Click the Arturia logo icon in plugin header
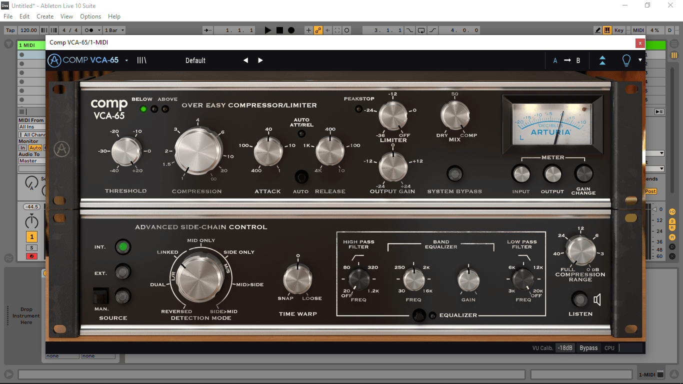Viewport: 683px width, 384px height. [x=54, y=60]
